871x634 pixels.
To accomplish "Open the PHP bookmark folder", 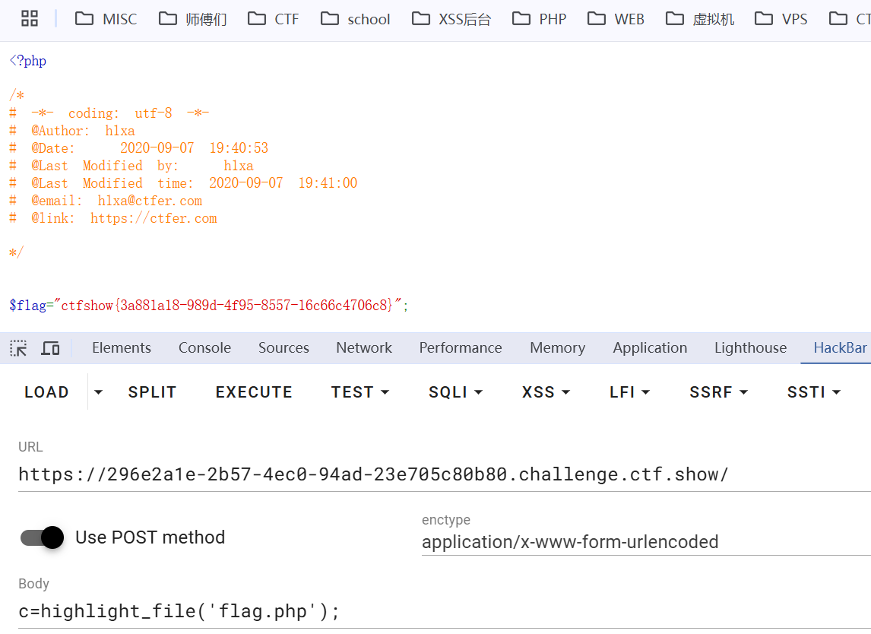I will (540, 19).
